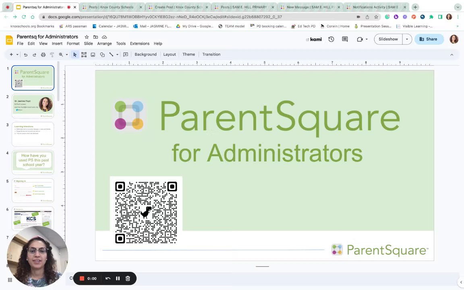The height and width of the screenshot is (290, 464).
Task: Pause the screen recording
Action: click(x=118, y=278)
